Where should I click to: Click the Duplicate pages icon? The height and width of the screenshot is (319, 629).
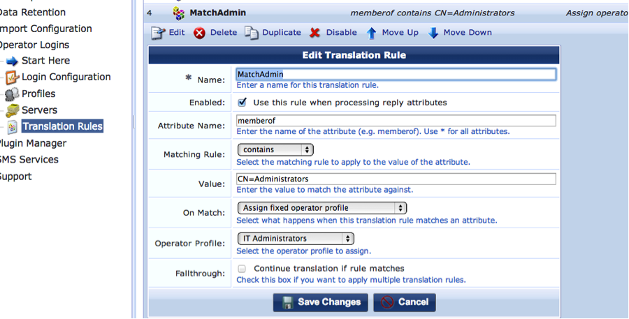click(251, 33)
